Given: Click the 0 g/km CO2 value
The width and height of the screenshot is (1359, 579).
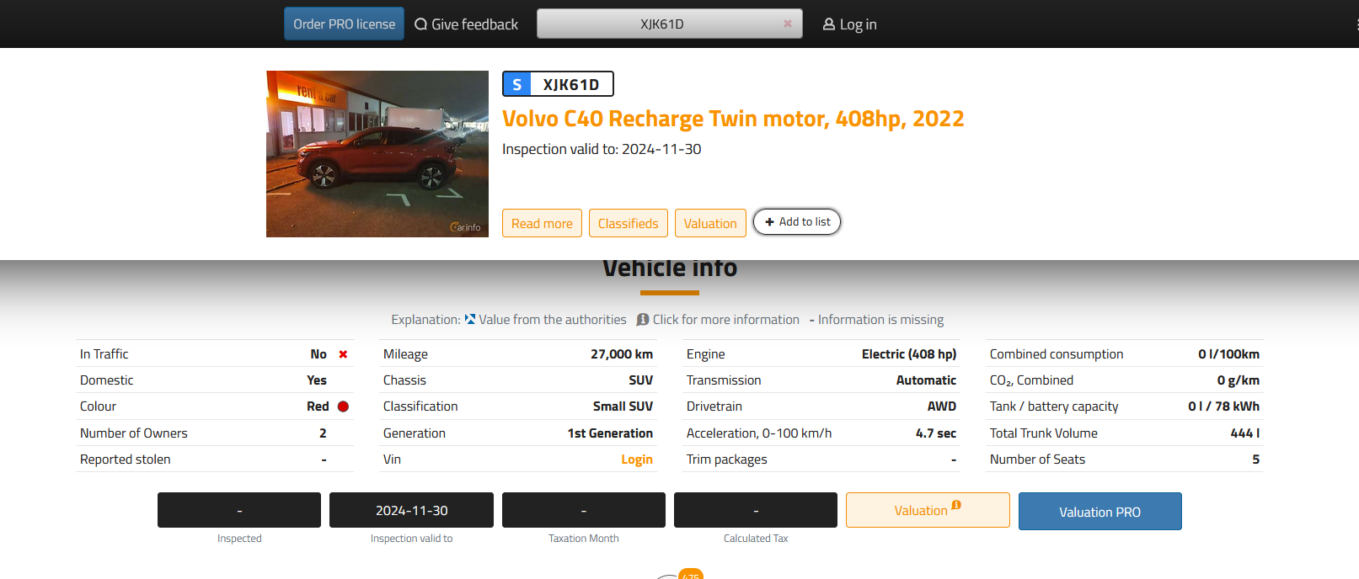Looking at the screenshot, I should tap(1239, 380).
